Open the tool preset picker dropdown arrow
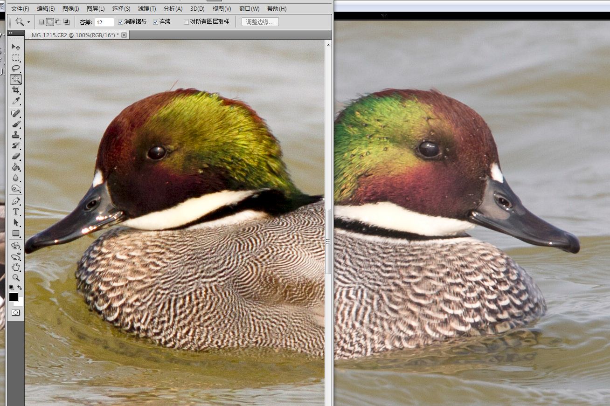 point(28,22)
